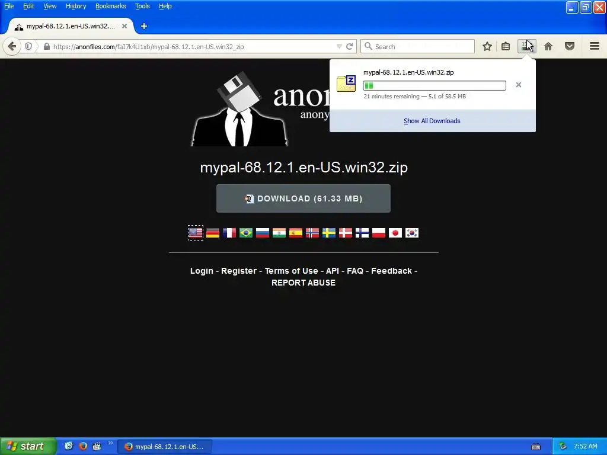The width and height of the screenshot is (607, 455).
Task: Select the Brazilian flag language
Action: pos(246,232)
